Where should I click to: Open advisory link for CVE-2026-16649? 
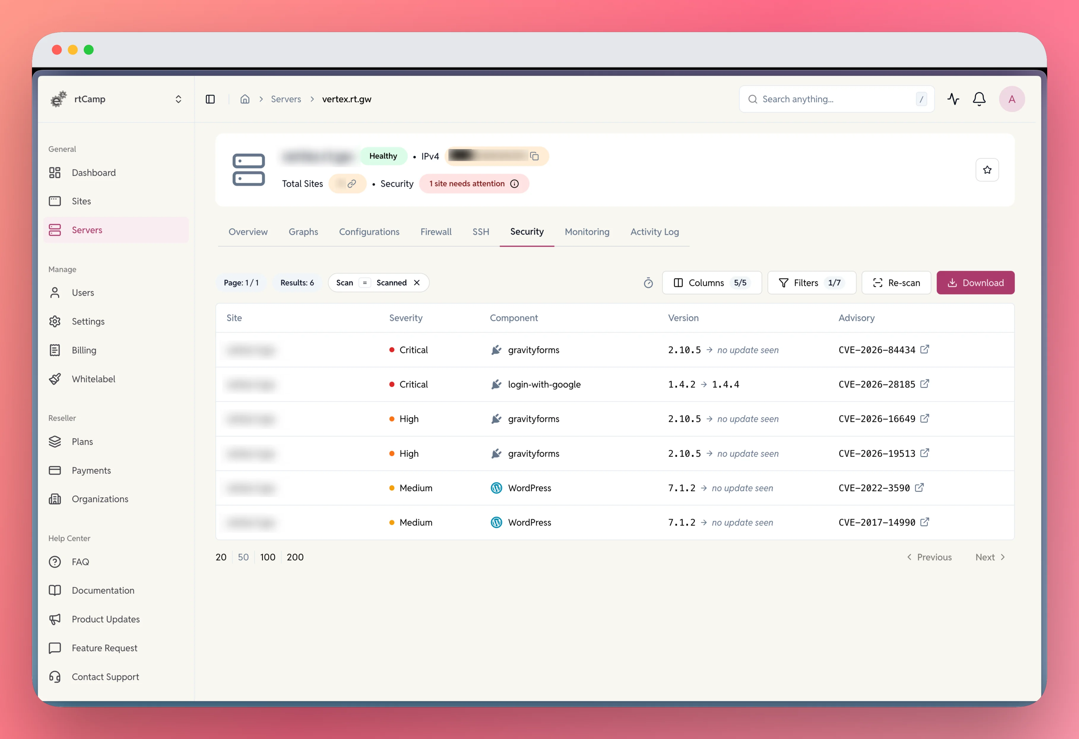924,419
